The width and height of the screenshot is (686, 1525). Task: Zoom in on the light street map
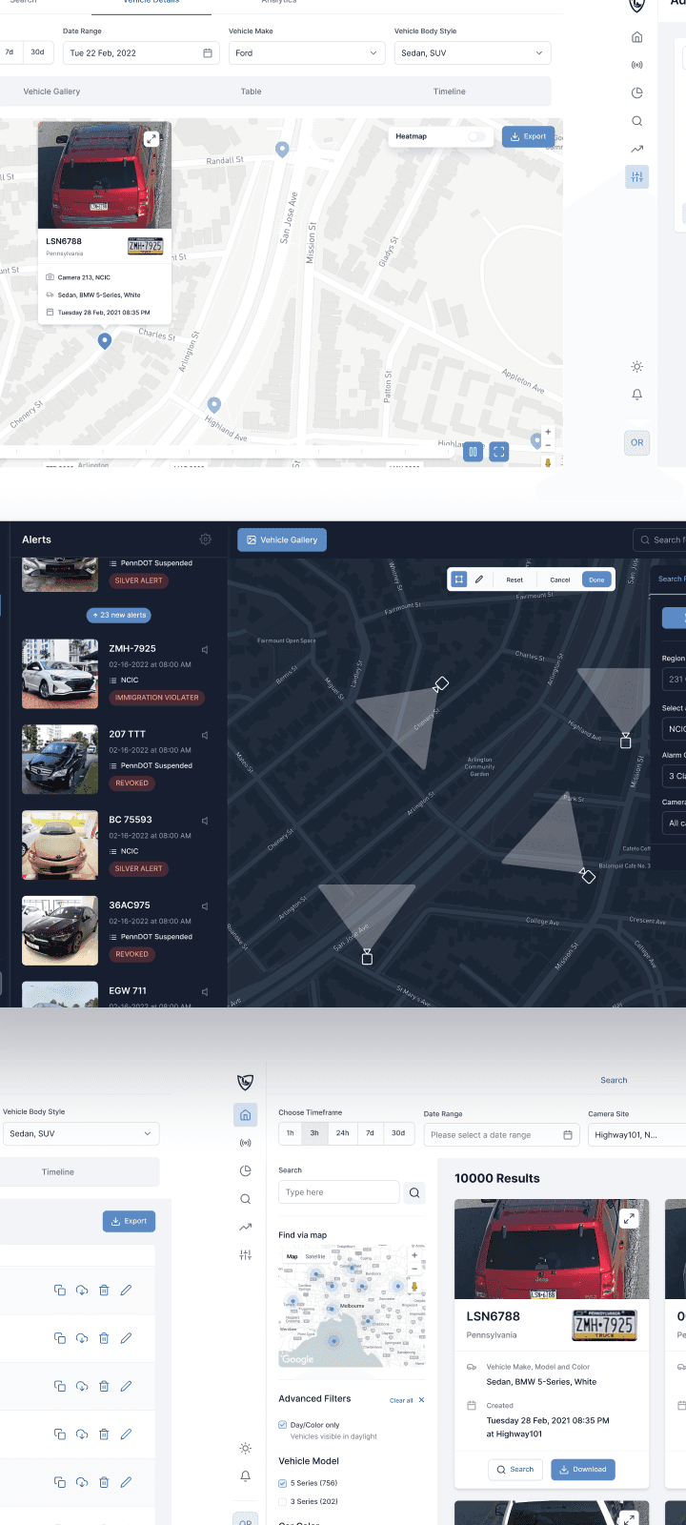coord(548,433)
